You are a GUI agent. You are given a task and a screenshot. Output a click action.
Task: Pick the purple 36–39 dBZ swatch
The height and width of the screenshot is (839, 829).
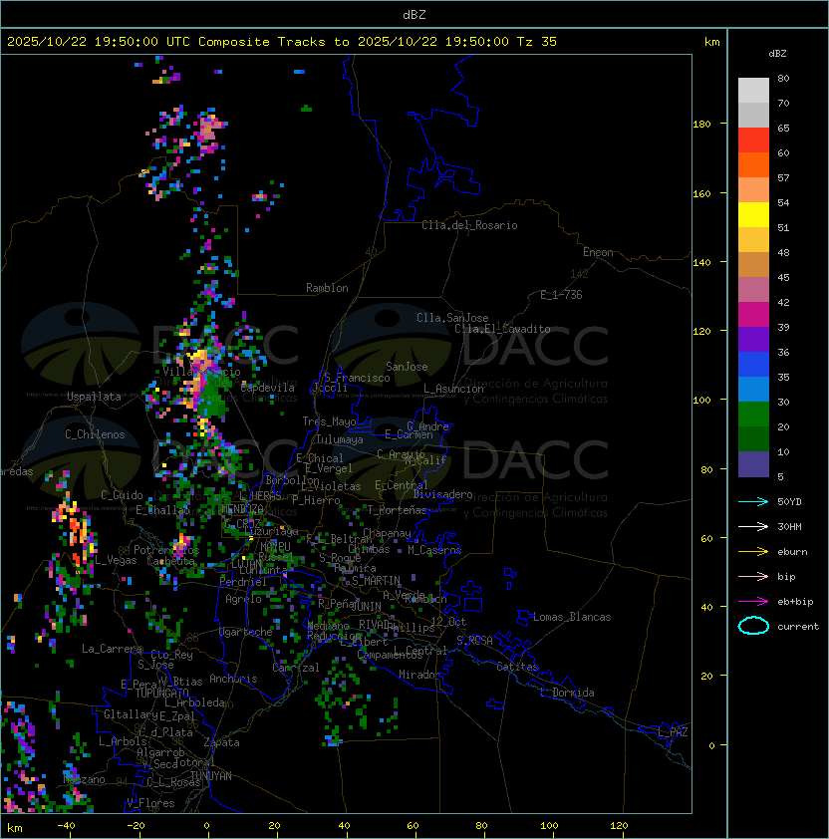click(753, 339)
